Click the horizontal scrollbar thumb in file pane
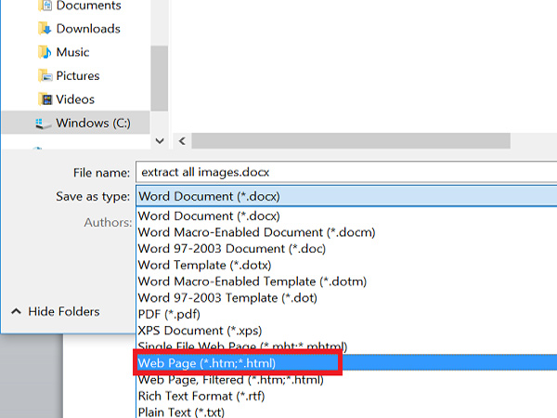The height and width of the screenshot is (418, 557). coord(351,141)
